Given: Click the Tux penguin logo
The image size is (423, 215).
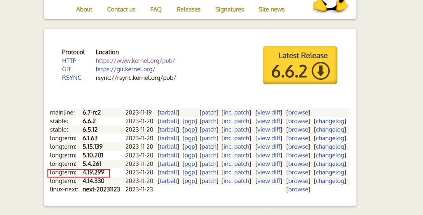Looking at the screenshot, I should [x=331, y=5].
